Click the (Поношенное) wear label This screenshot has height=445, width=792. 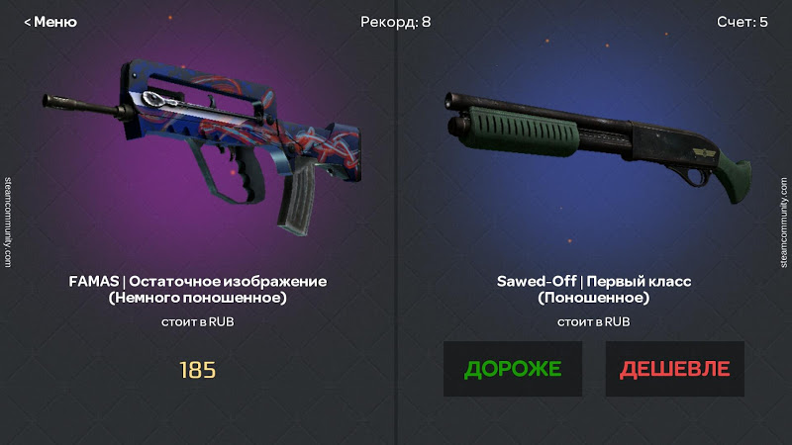click(593, 298)
